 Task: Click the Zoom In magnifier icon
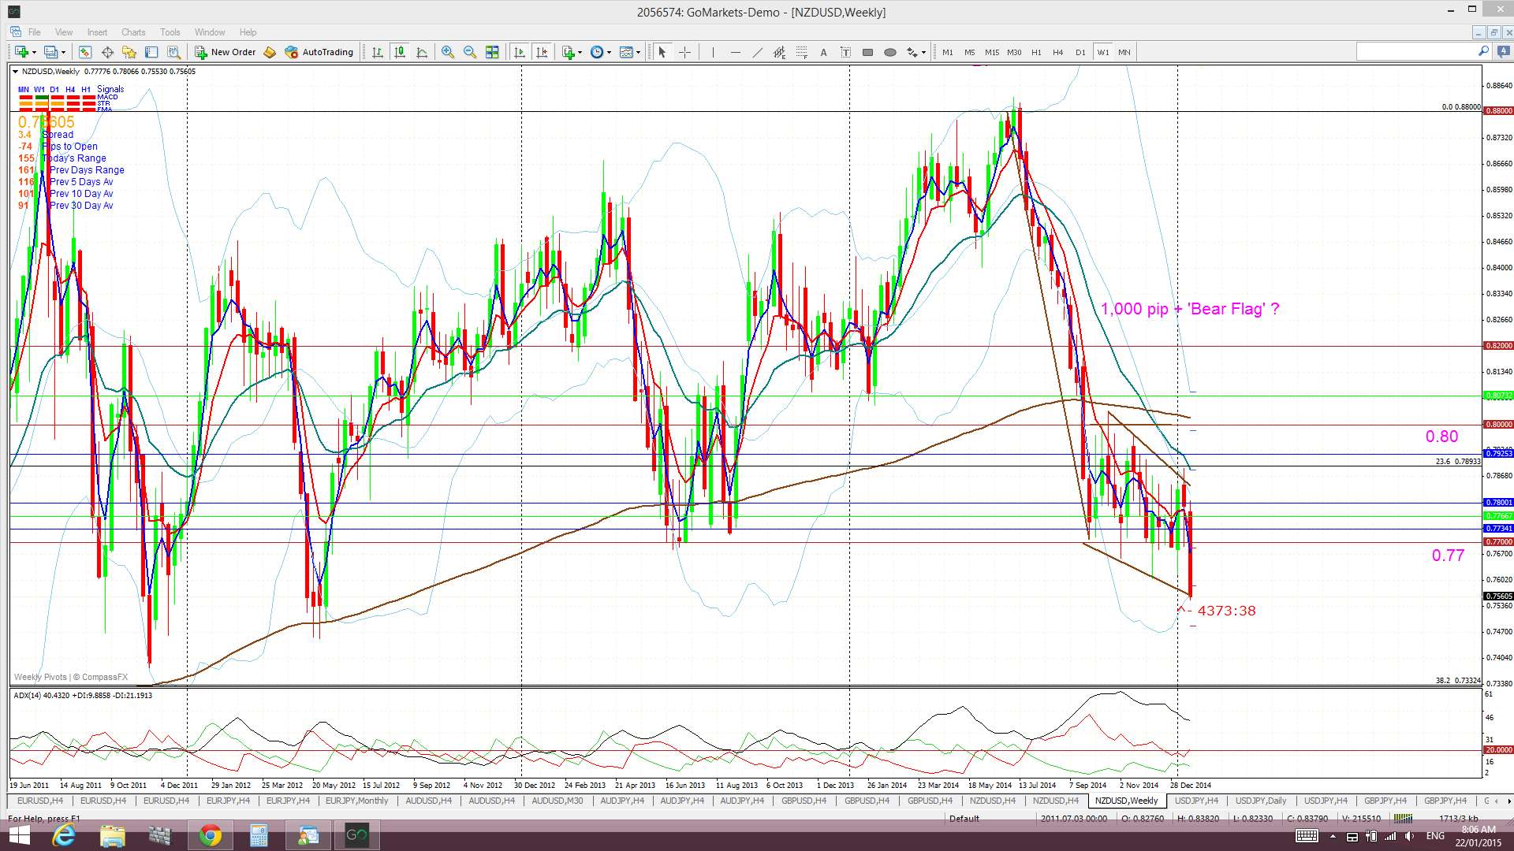coord(448,52)
